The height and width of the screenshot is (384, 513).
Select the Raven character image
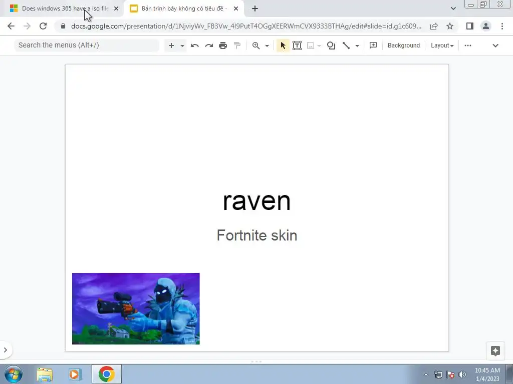click(x=136, y=308)
